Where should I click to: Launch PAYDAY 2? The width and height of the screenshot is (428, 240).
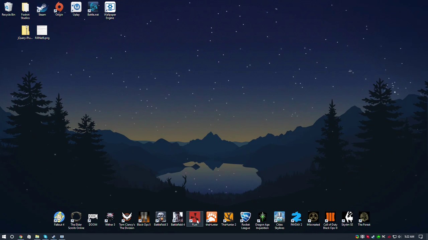296,217
